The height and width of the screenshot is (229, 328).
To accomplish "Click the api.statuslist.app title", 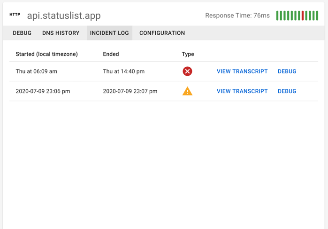I will coord(64,16).
